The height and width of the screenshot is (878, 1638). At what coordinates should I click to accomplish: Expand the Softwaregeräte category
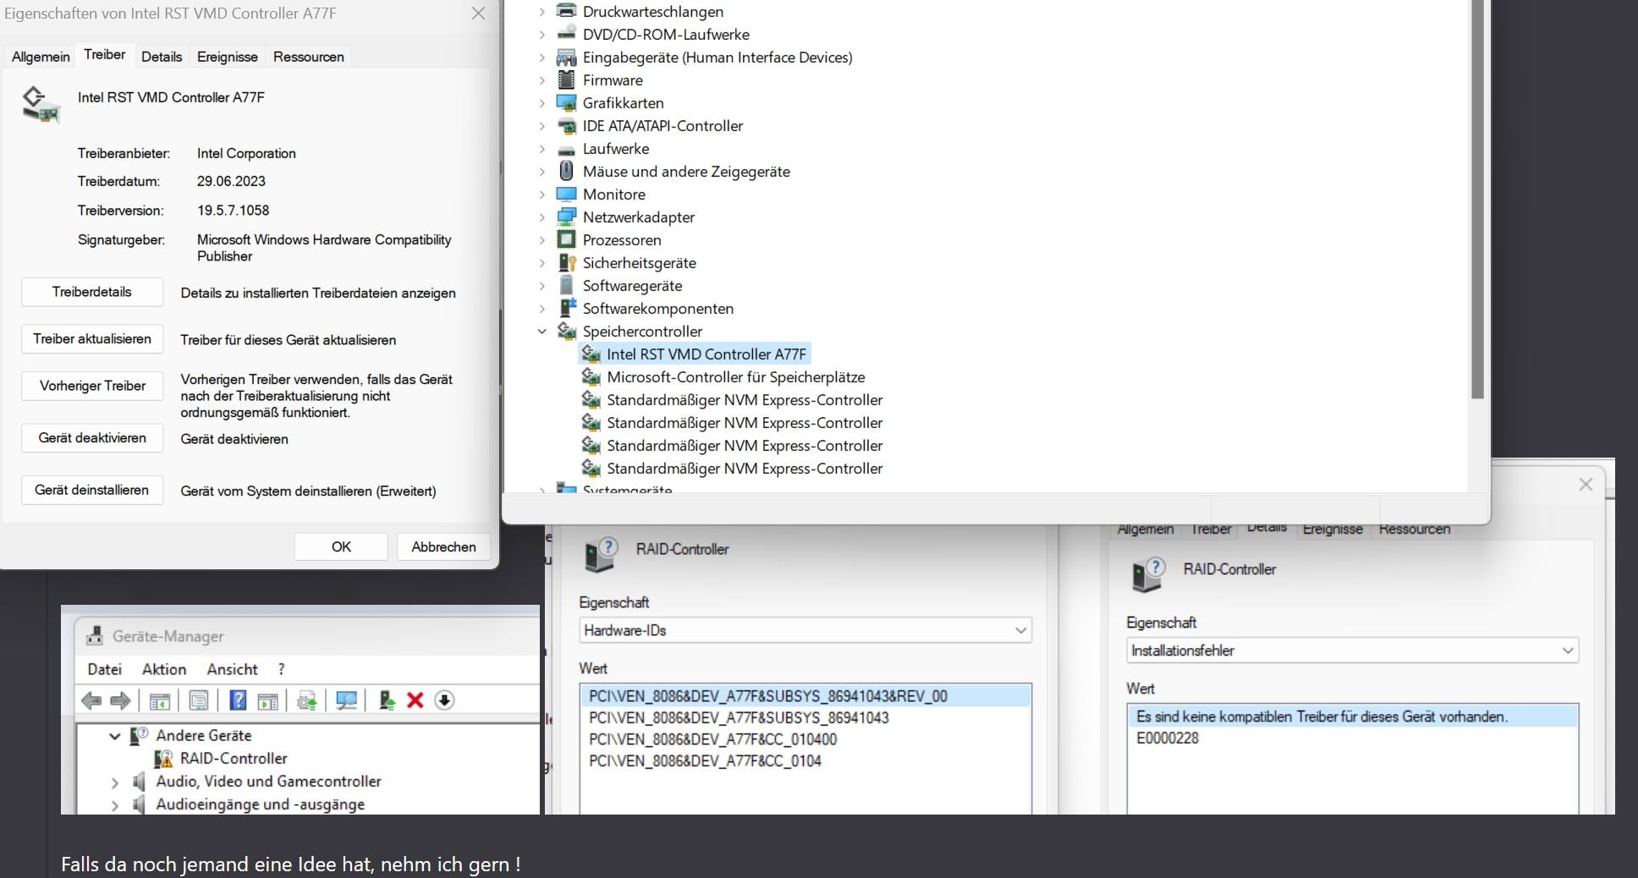(542, 286)
